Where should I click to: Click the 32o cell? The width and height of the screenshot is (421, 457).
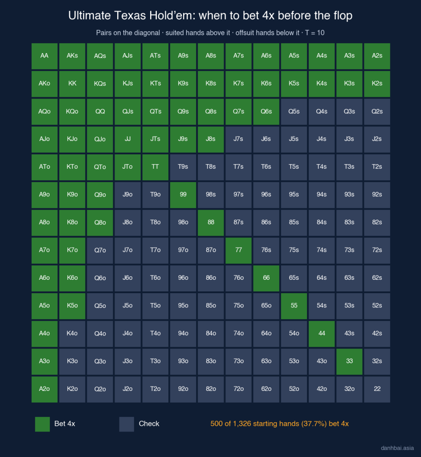point(349,389)
